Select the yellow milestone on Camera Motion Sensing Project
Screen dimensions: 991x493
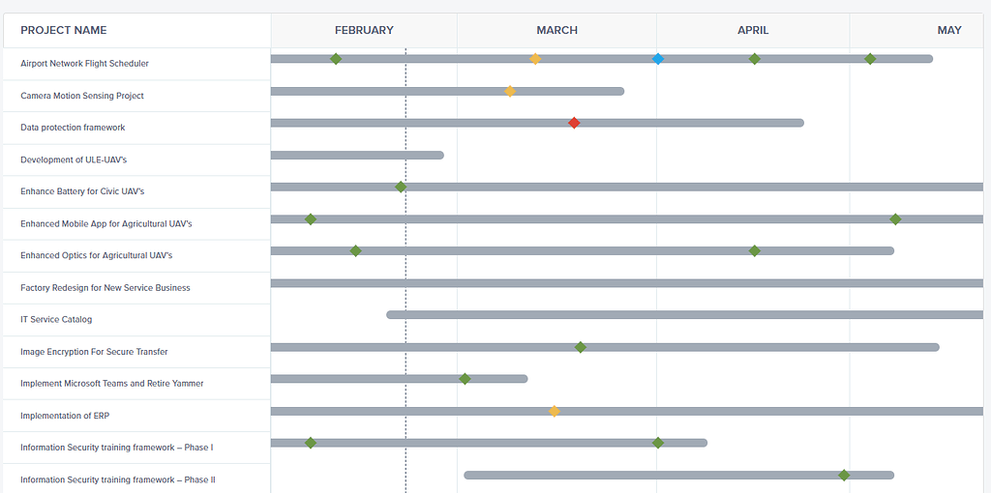(x=510, y=91)
